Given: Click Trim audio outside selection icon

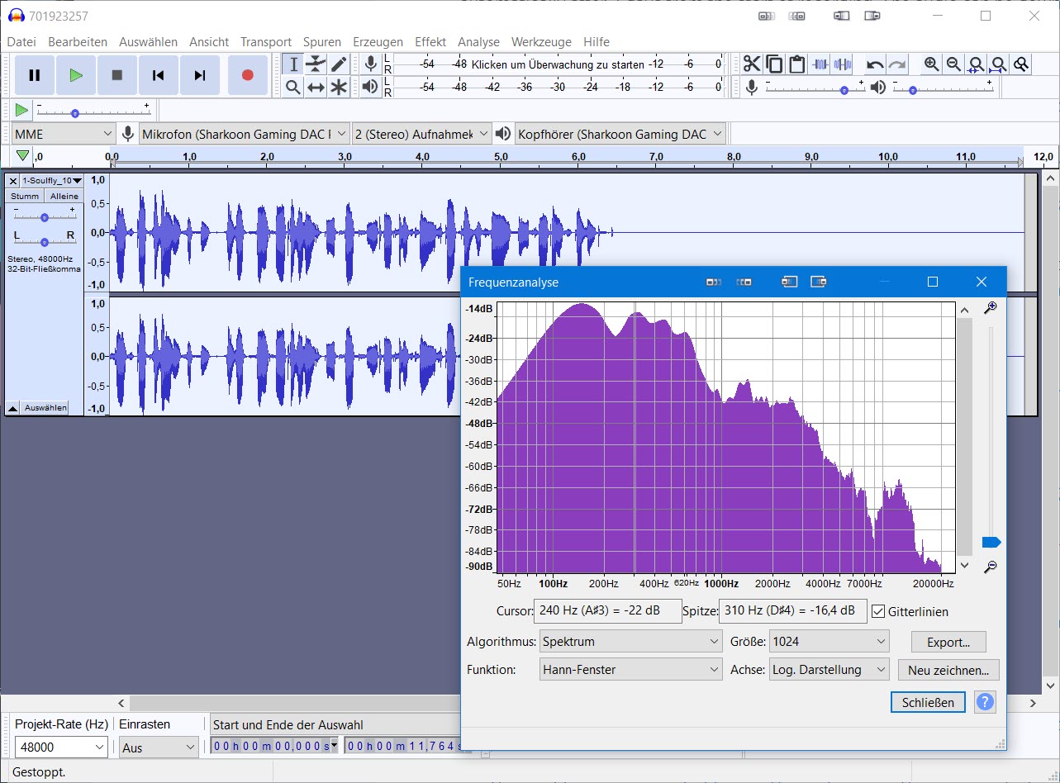Looking at the screenshot, I should [820, 64].
